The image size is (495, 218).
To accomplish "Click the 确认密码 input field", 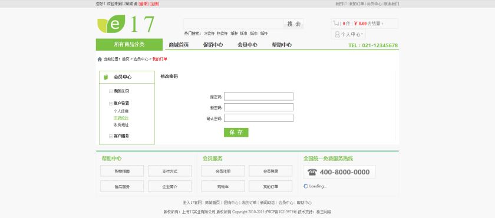I will [259, 118].
